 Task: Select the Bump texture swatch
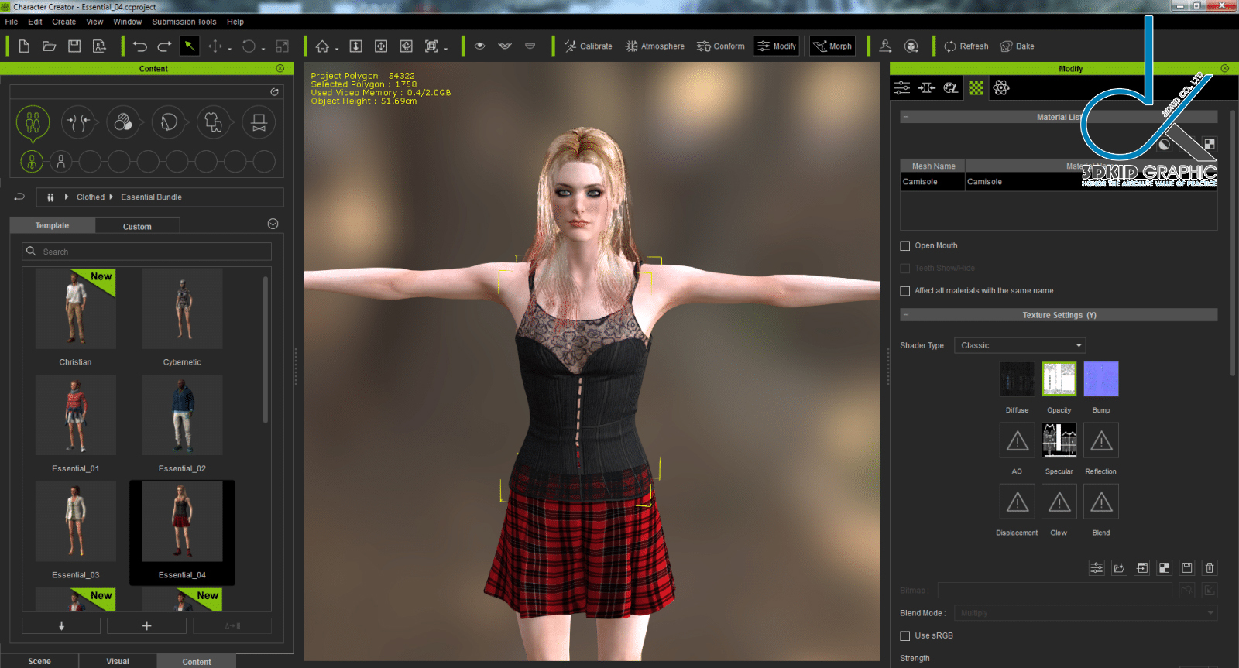pyautogui.click(x=1100, y=379)
